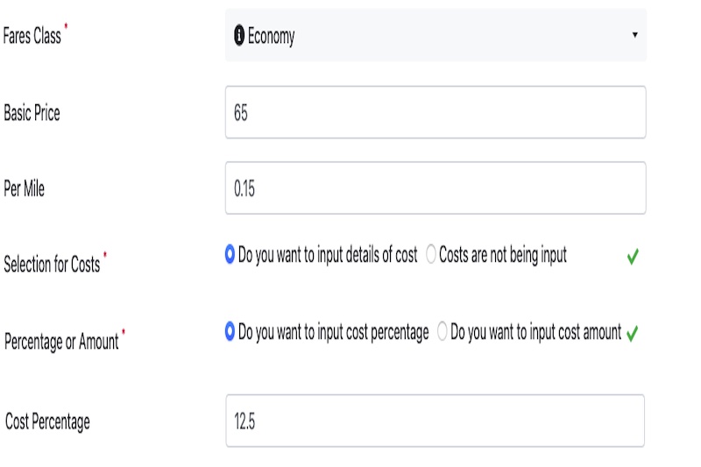Open the Fares Class dropdown showing Economy

pyautogui.click(x=435, y=35)
